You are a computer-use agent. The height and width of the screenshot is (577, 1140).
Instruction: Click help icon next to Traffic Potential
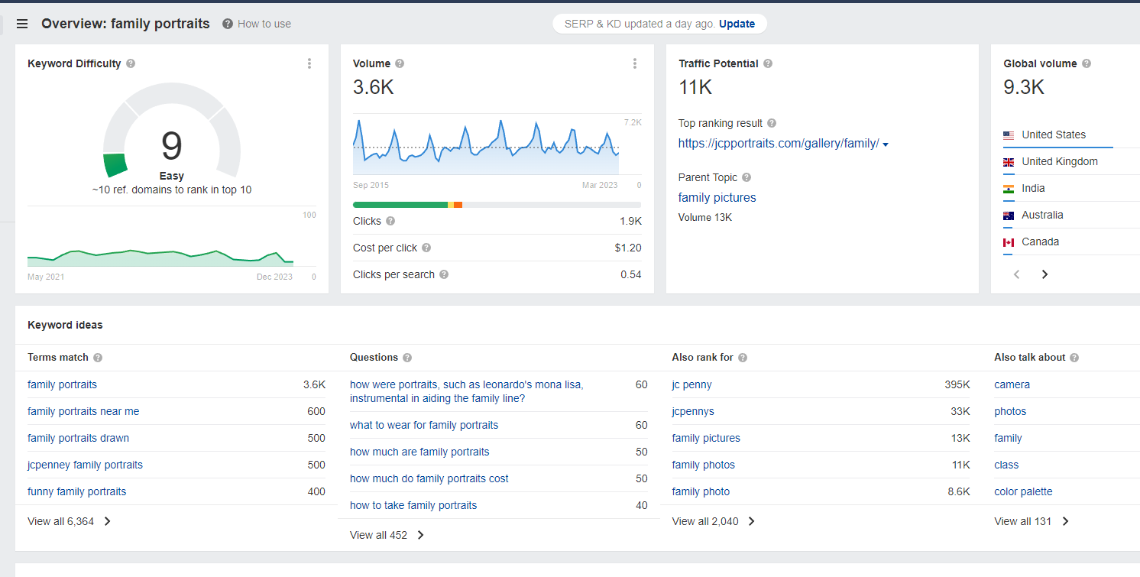tap(768, 63)
